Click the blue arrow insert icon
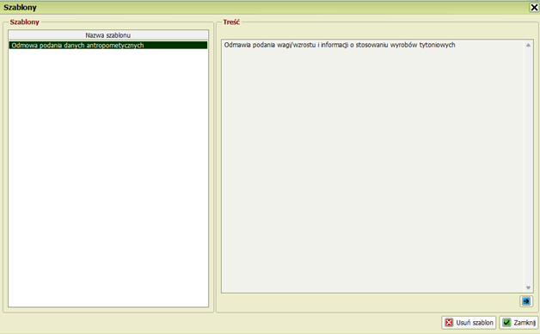Screen dimensions: 540x334 click(x=526, y=301)
